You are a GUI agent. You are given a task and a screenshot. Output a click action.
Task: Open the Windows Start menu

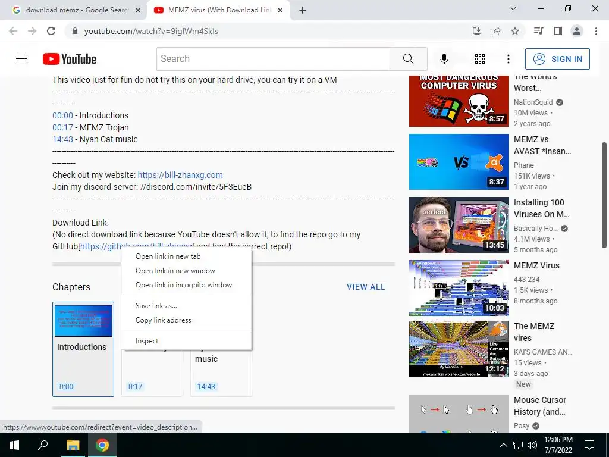pos(14,445)
